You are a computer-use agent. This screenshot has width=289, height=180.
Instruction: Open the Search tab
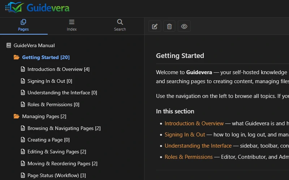[120, 25]
